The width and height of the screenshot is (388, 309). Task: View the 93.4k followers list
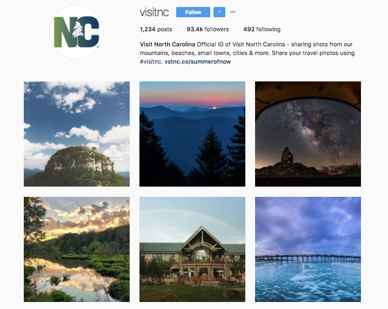[208, 29]
